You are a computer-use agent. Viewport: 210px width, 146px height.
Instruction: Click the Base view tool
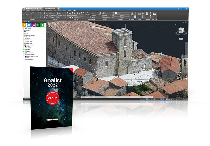point(154,14)
